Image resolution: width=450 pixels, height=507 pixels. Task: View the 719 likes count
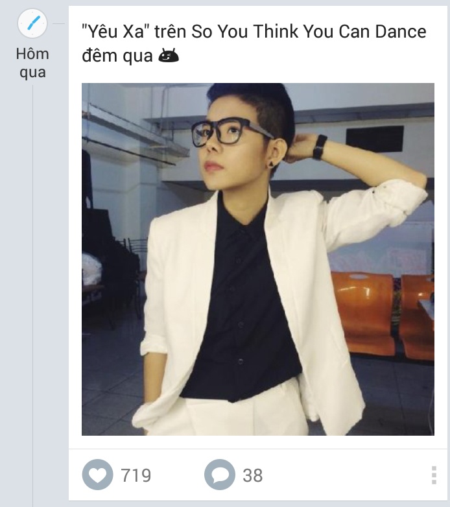(x=136, y=475)
